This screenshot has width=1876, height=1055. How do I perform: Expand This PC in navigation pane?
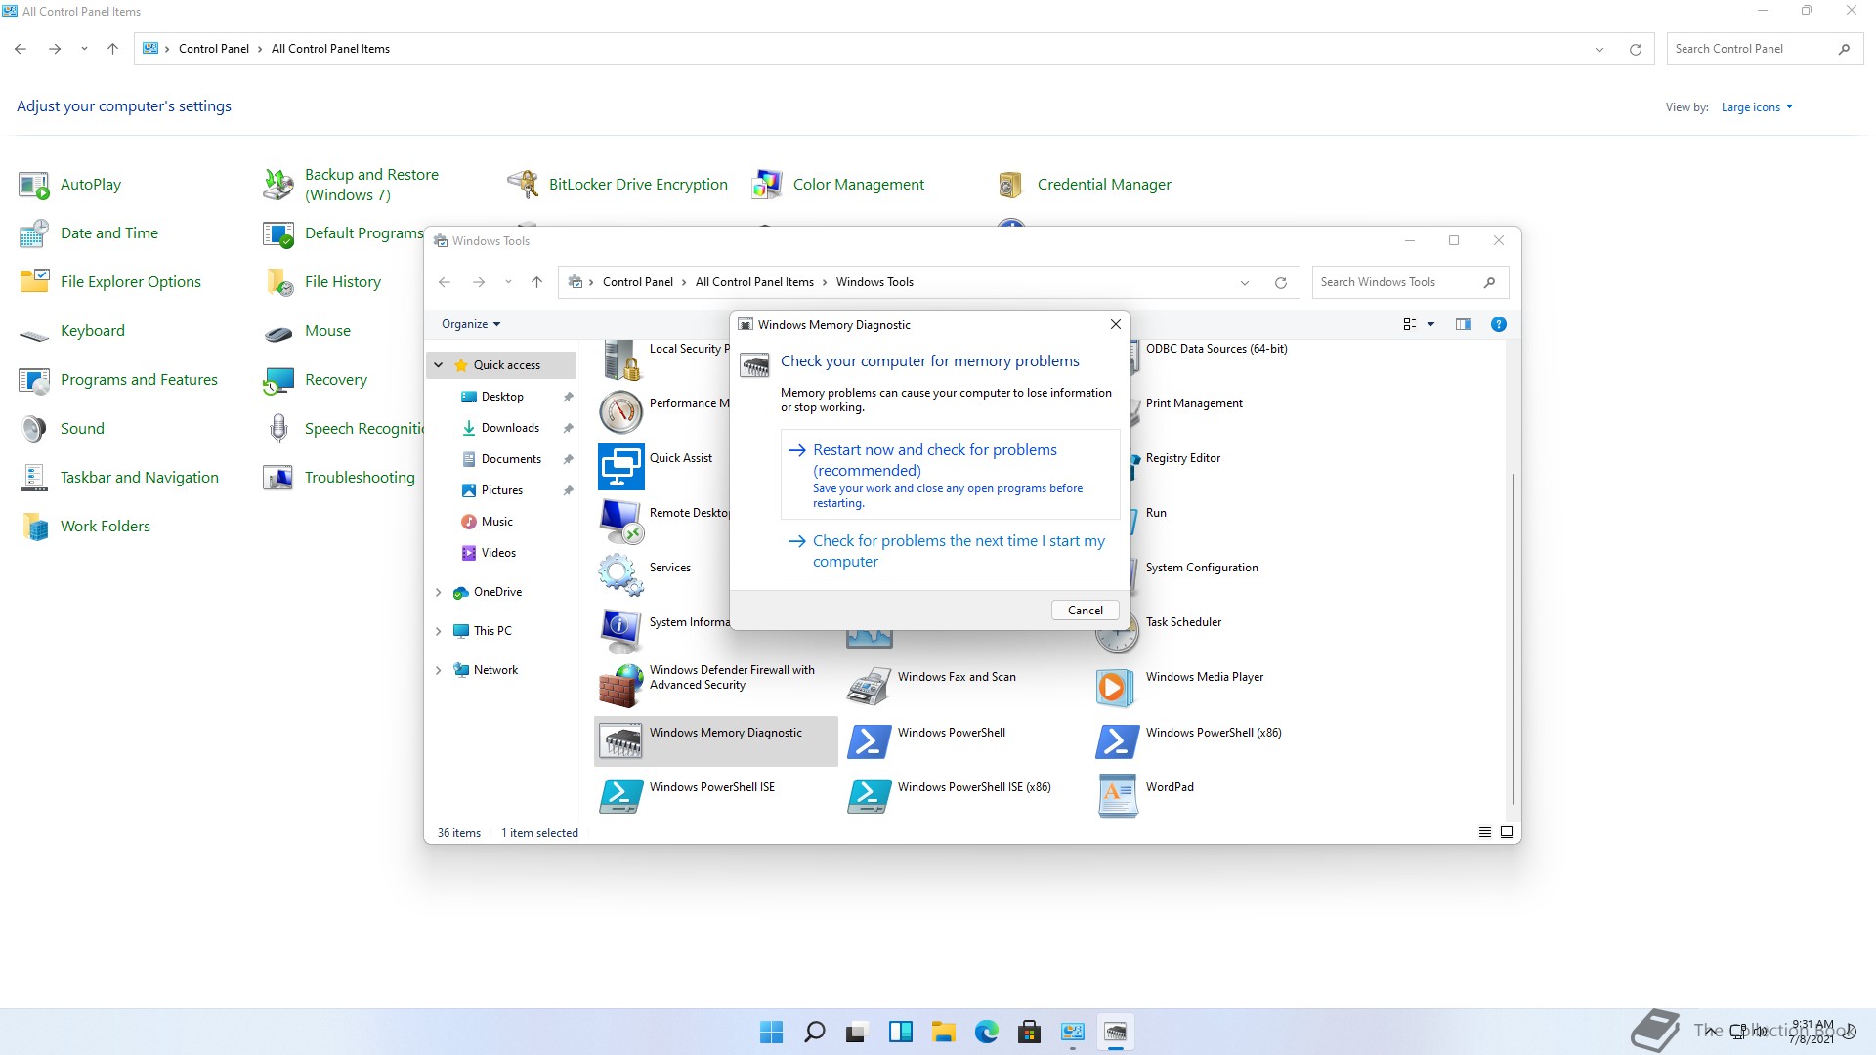[439, 631]
